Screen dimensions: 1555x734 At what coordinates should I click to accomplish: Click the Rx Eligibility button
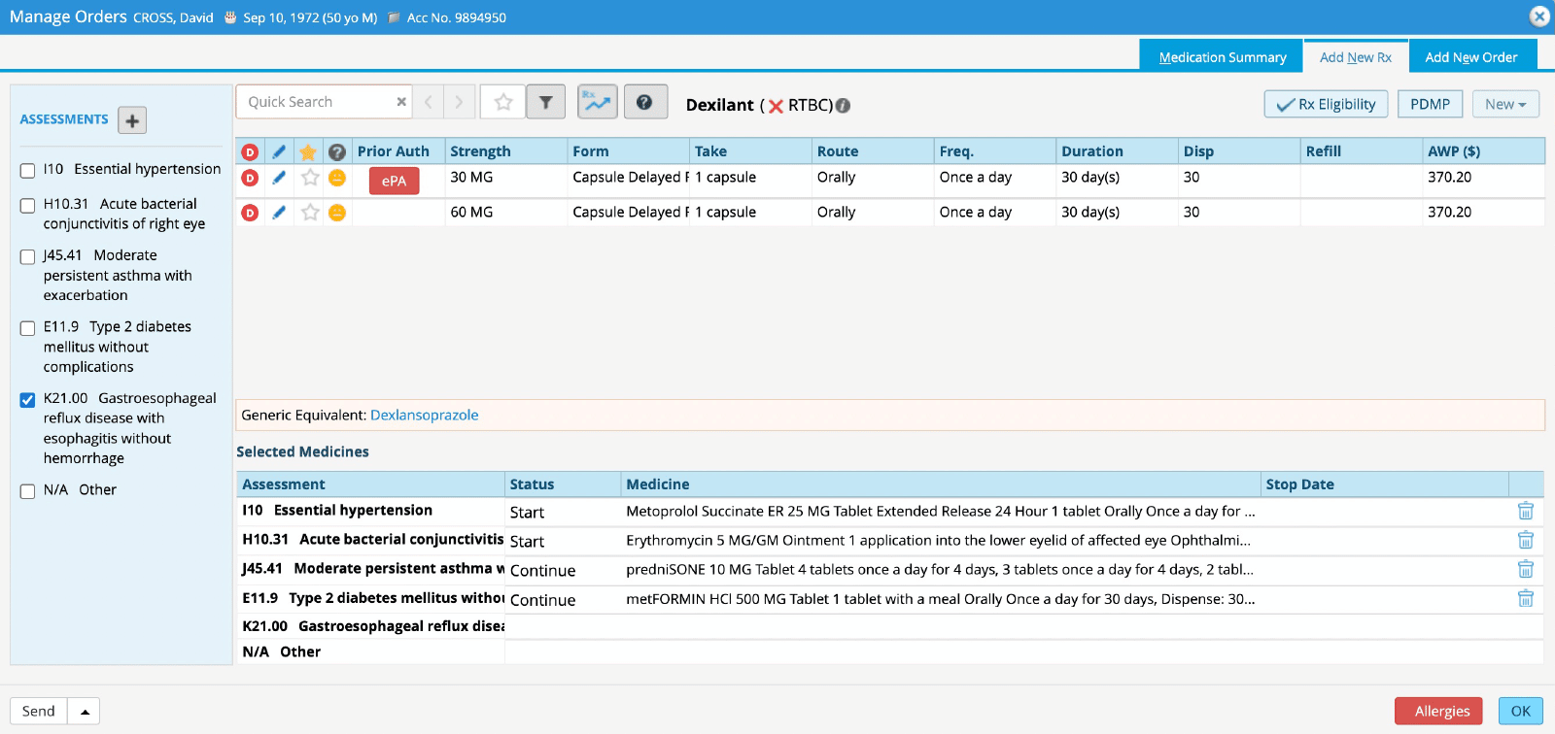click(x=1327, y=104)
